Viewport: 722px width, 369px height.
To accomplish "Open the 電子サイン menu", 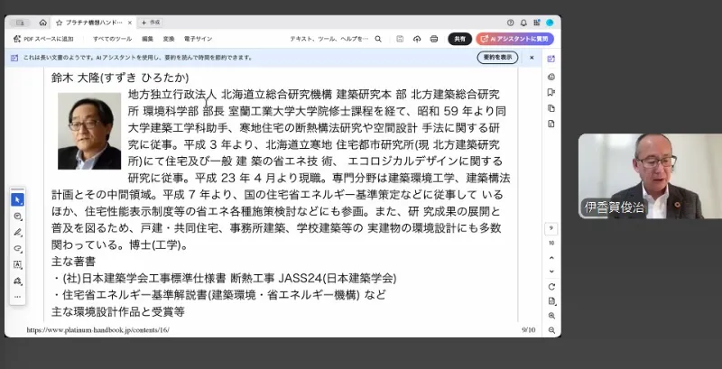I will [x=198, y=39].
